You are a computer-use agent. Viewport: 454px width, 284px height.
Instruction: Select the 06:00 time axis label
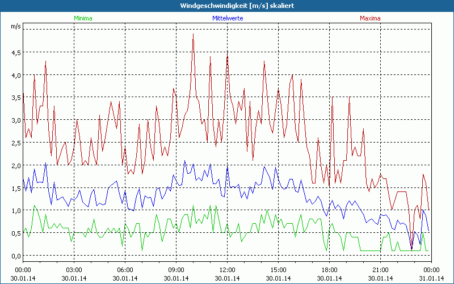(125, 270)
